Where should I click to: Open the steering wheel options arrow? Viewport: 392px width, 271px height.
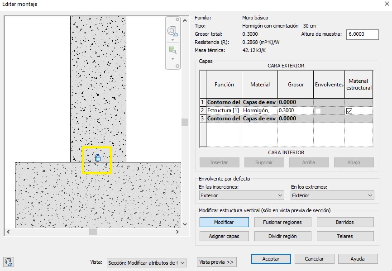click(x=172, y=40)
